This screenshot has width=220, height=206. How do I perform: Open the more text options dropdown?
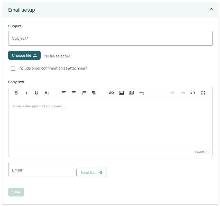pyautogui.click(x=47, y=93)
